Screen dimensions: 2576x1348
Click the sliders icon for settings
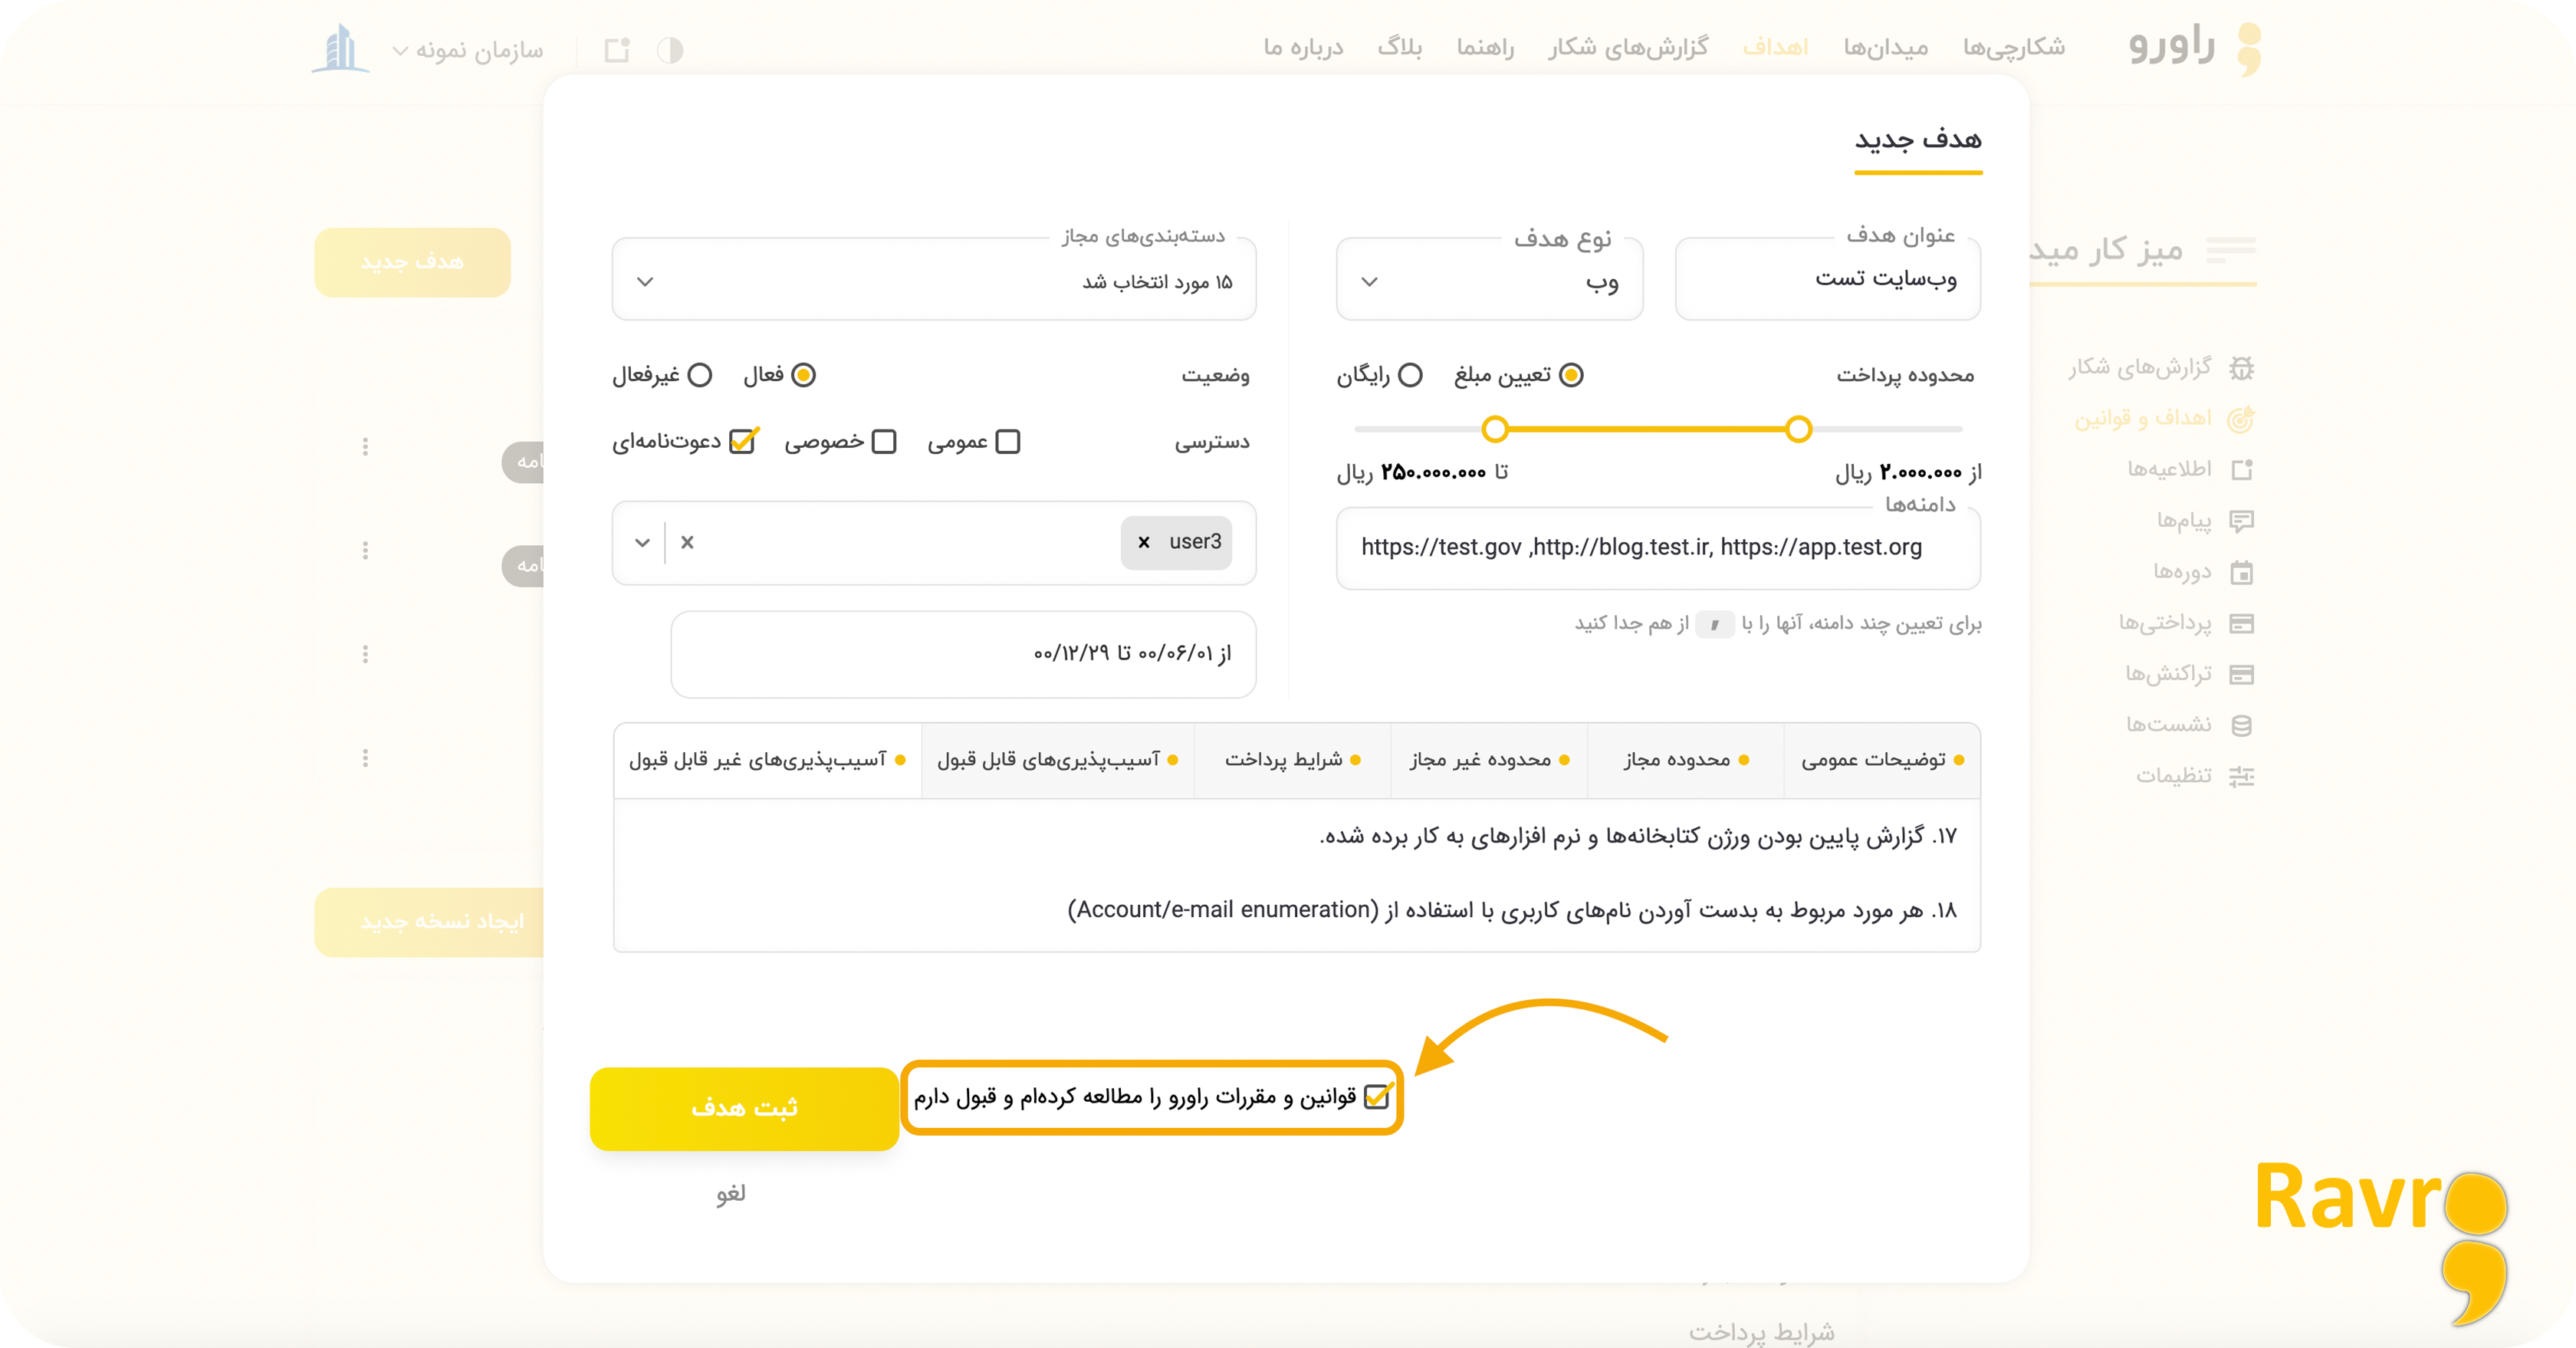coord(2242,777)
